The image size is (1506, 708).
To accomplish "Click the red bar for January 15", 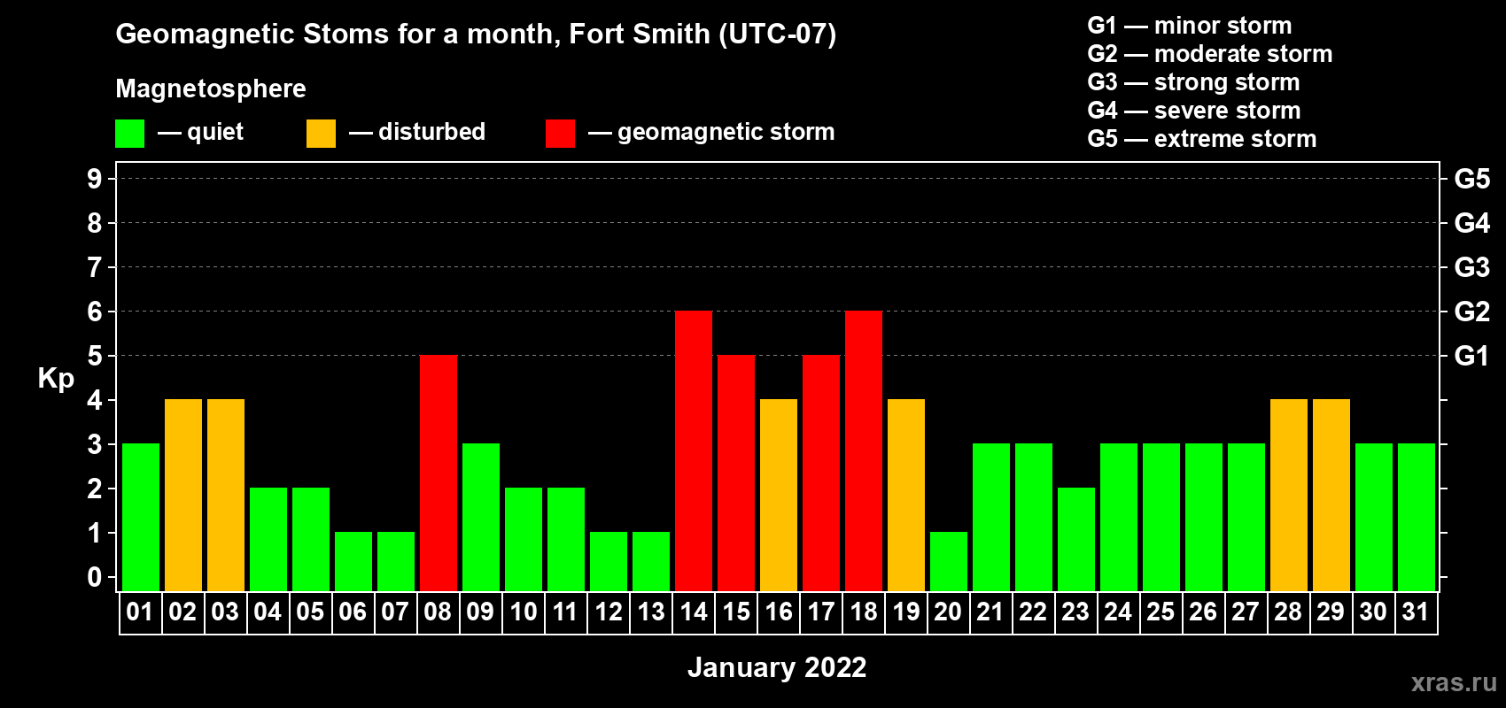I will click(x=736, y=473).
